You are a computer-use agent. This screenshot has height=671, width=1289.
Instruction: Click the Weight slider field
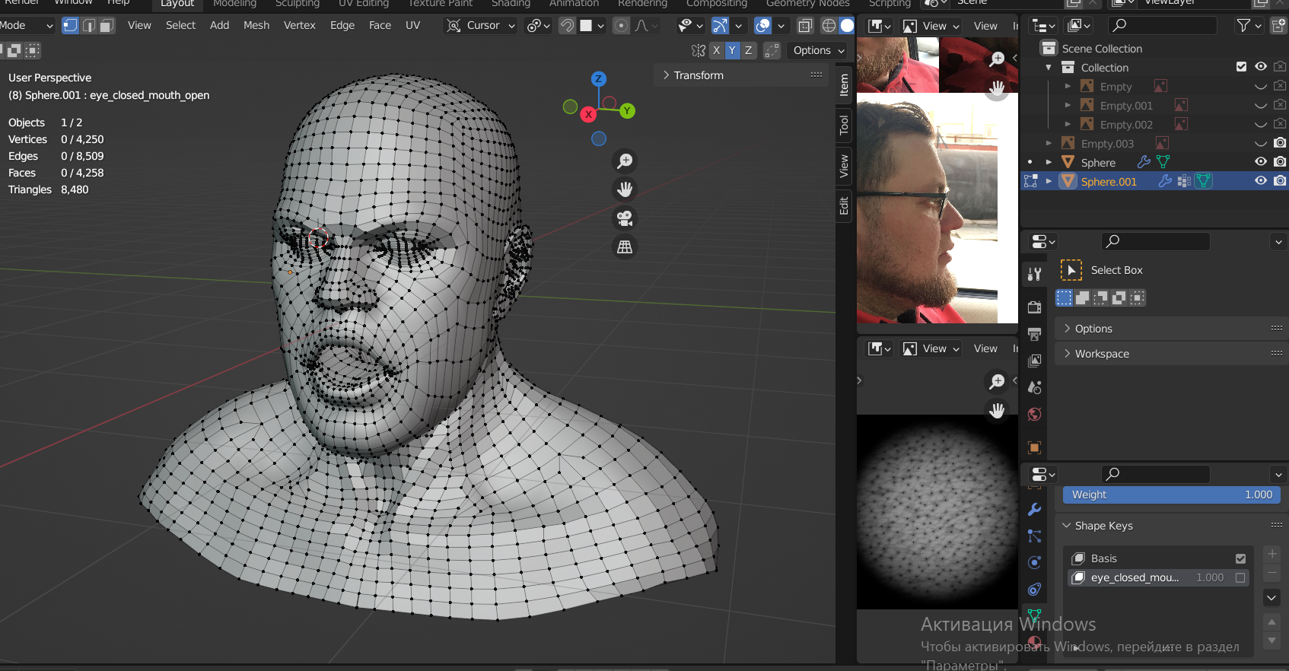pyautogui.click(x=1171, y=495)
